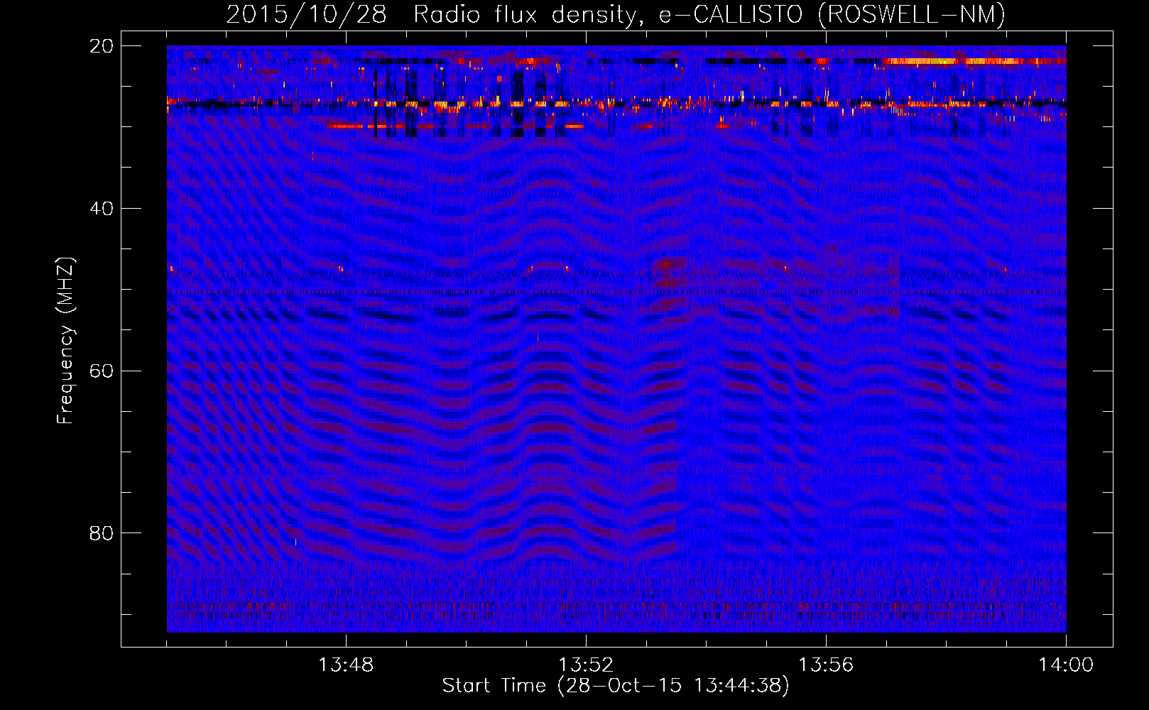Click the '80' frequency tick label
The image size is (1149, 710).
102,533
